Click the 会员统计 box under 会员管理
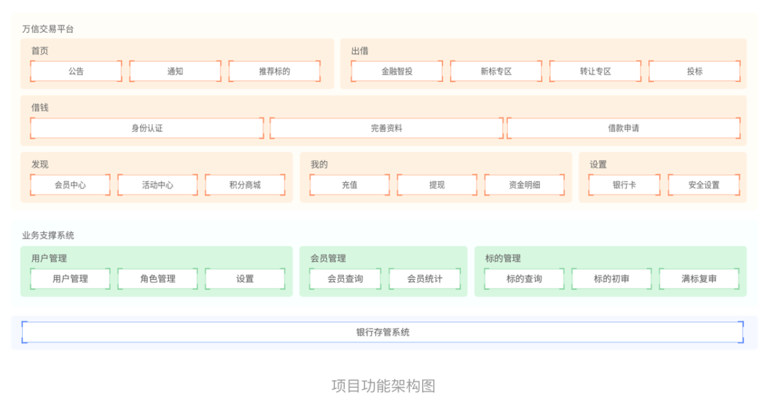This screenshot has height=403, width=765. pyautogui.click(x=425, y=279)
